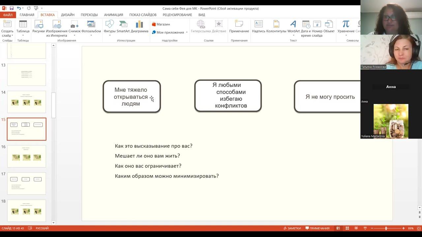Expand the Уравнение dropdown arrow
422x237 pixels.
(x=346, y=36)
